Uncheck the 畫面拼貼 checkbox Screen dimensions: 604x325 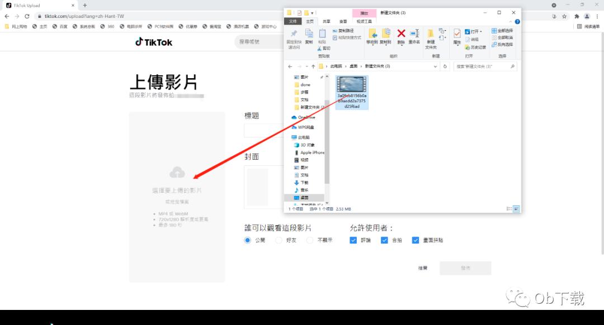[416, 240]
